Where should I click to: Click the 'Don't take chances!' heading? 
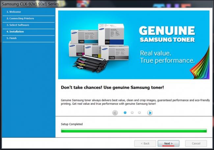(112, 87)
